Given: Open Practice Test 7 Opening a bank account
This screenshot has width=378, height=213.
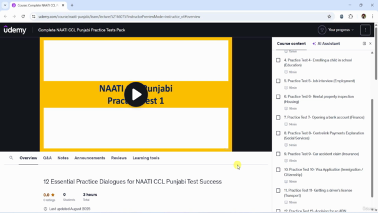Looking at the screenshot, I should click(x=324, y=117).
